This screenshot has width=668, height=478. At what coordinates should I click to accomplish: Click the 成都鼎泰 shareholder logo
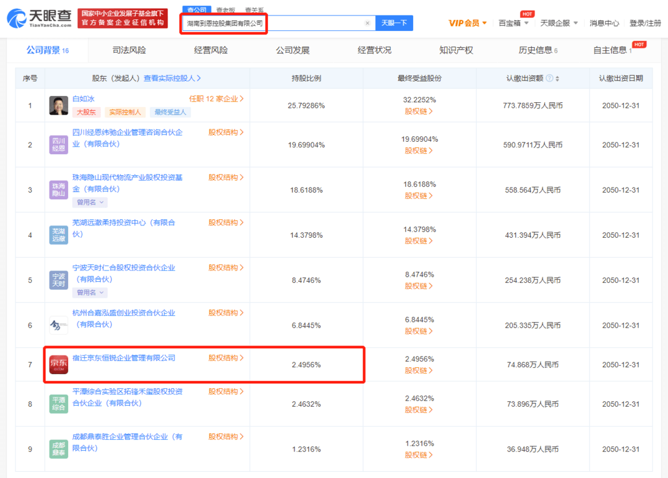[x=58, y=449]
